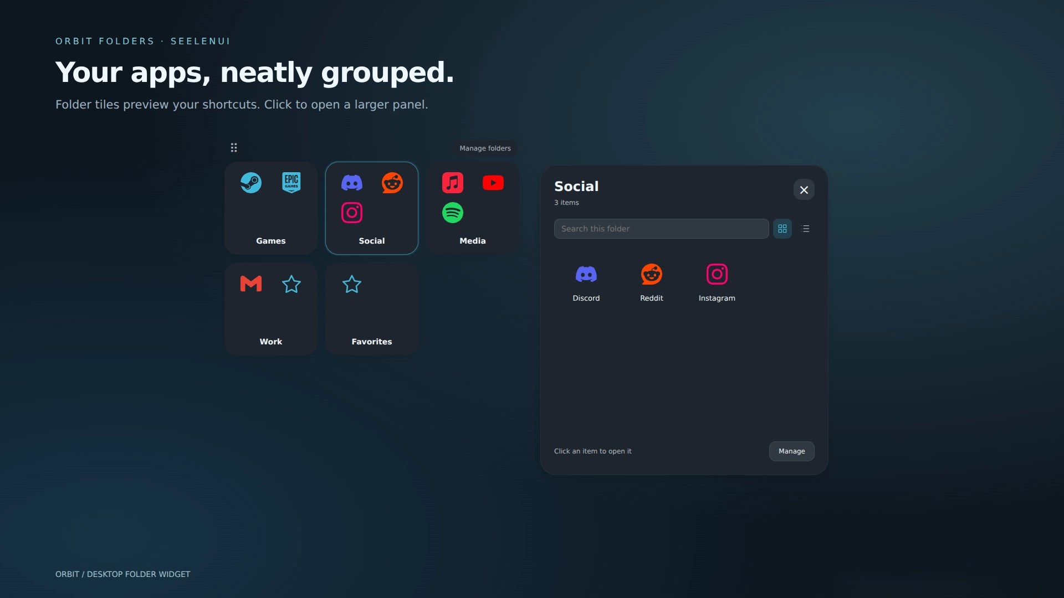Image resolution: width=1064 pixels, height=598 pixels.
Task: Click the YouTube icon in Media folder
Action: tap(493, 183)
